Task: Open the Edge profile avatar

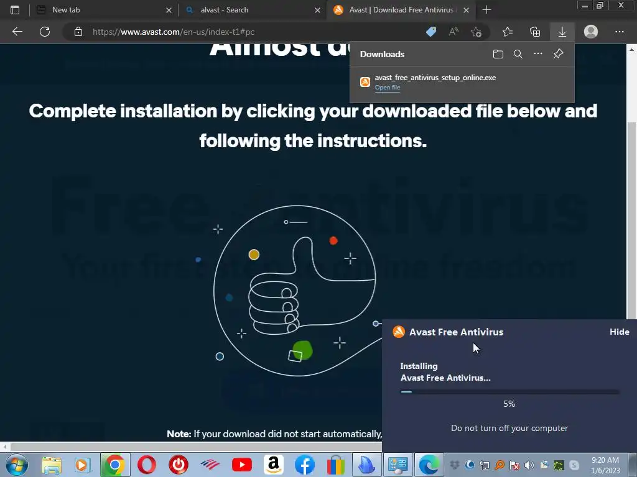Action: click(591, 32)
